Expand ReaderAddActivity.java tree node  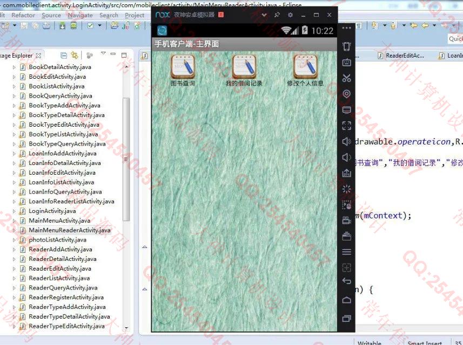14,250
